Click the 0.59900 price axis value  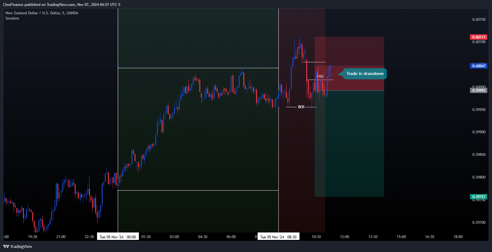coord(479,132)
